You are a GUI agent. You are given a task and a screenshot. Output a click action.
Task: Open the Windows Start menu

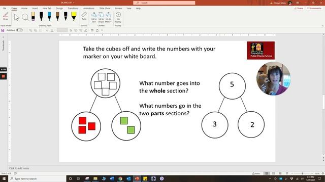pyautogui.click(x=4, y=178)
